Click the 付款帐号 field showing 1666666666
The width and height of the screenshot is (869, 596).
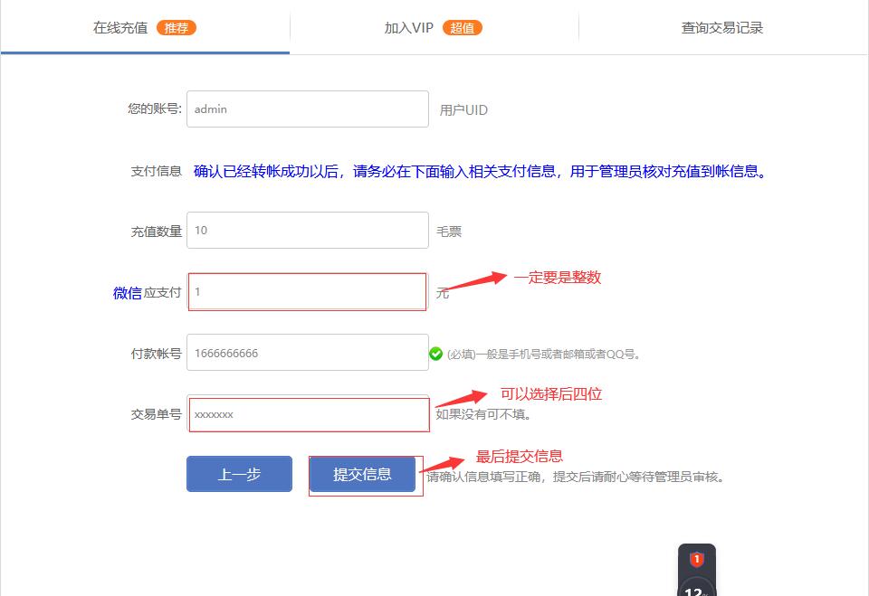tap(308, 353)
